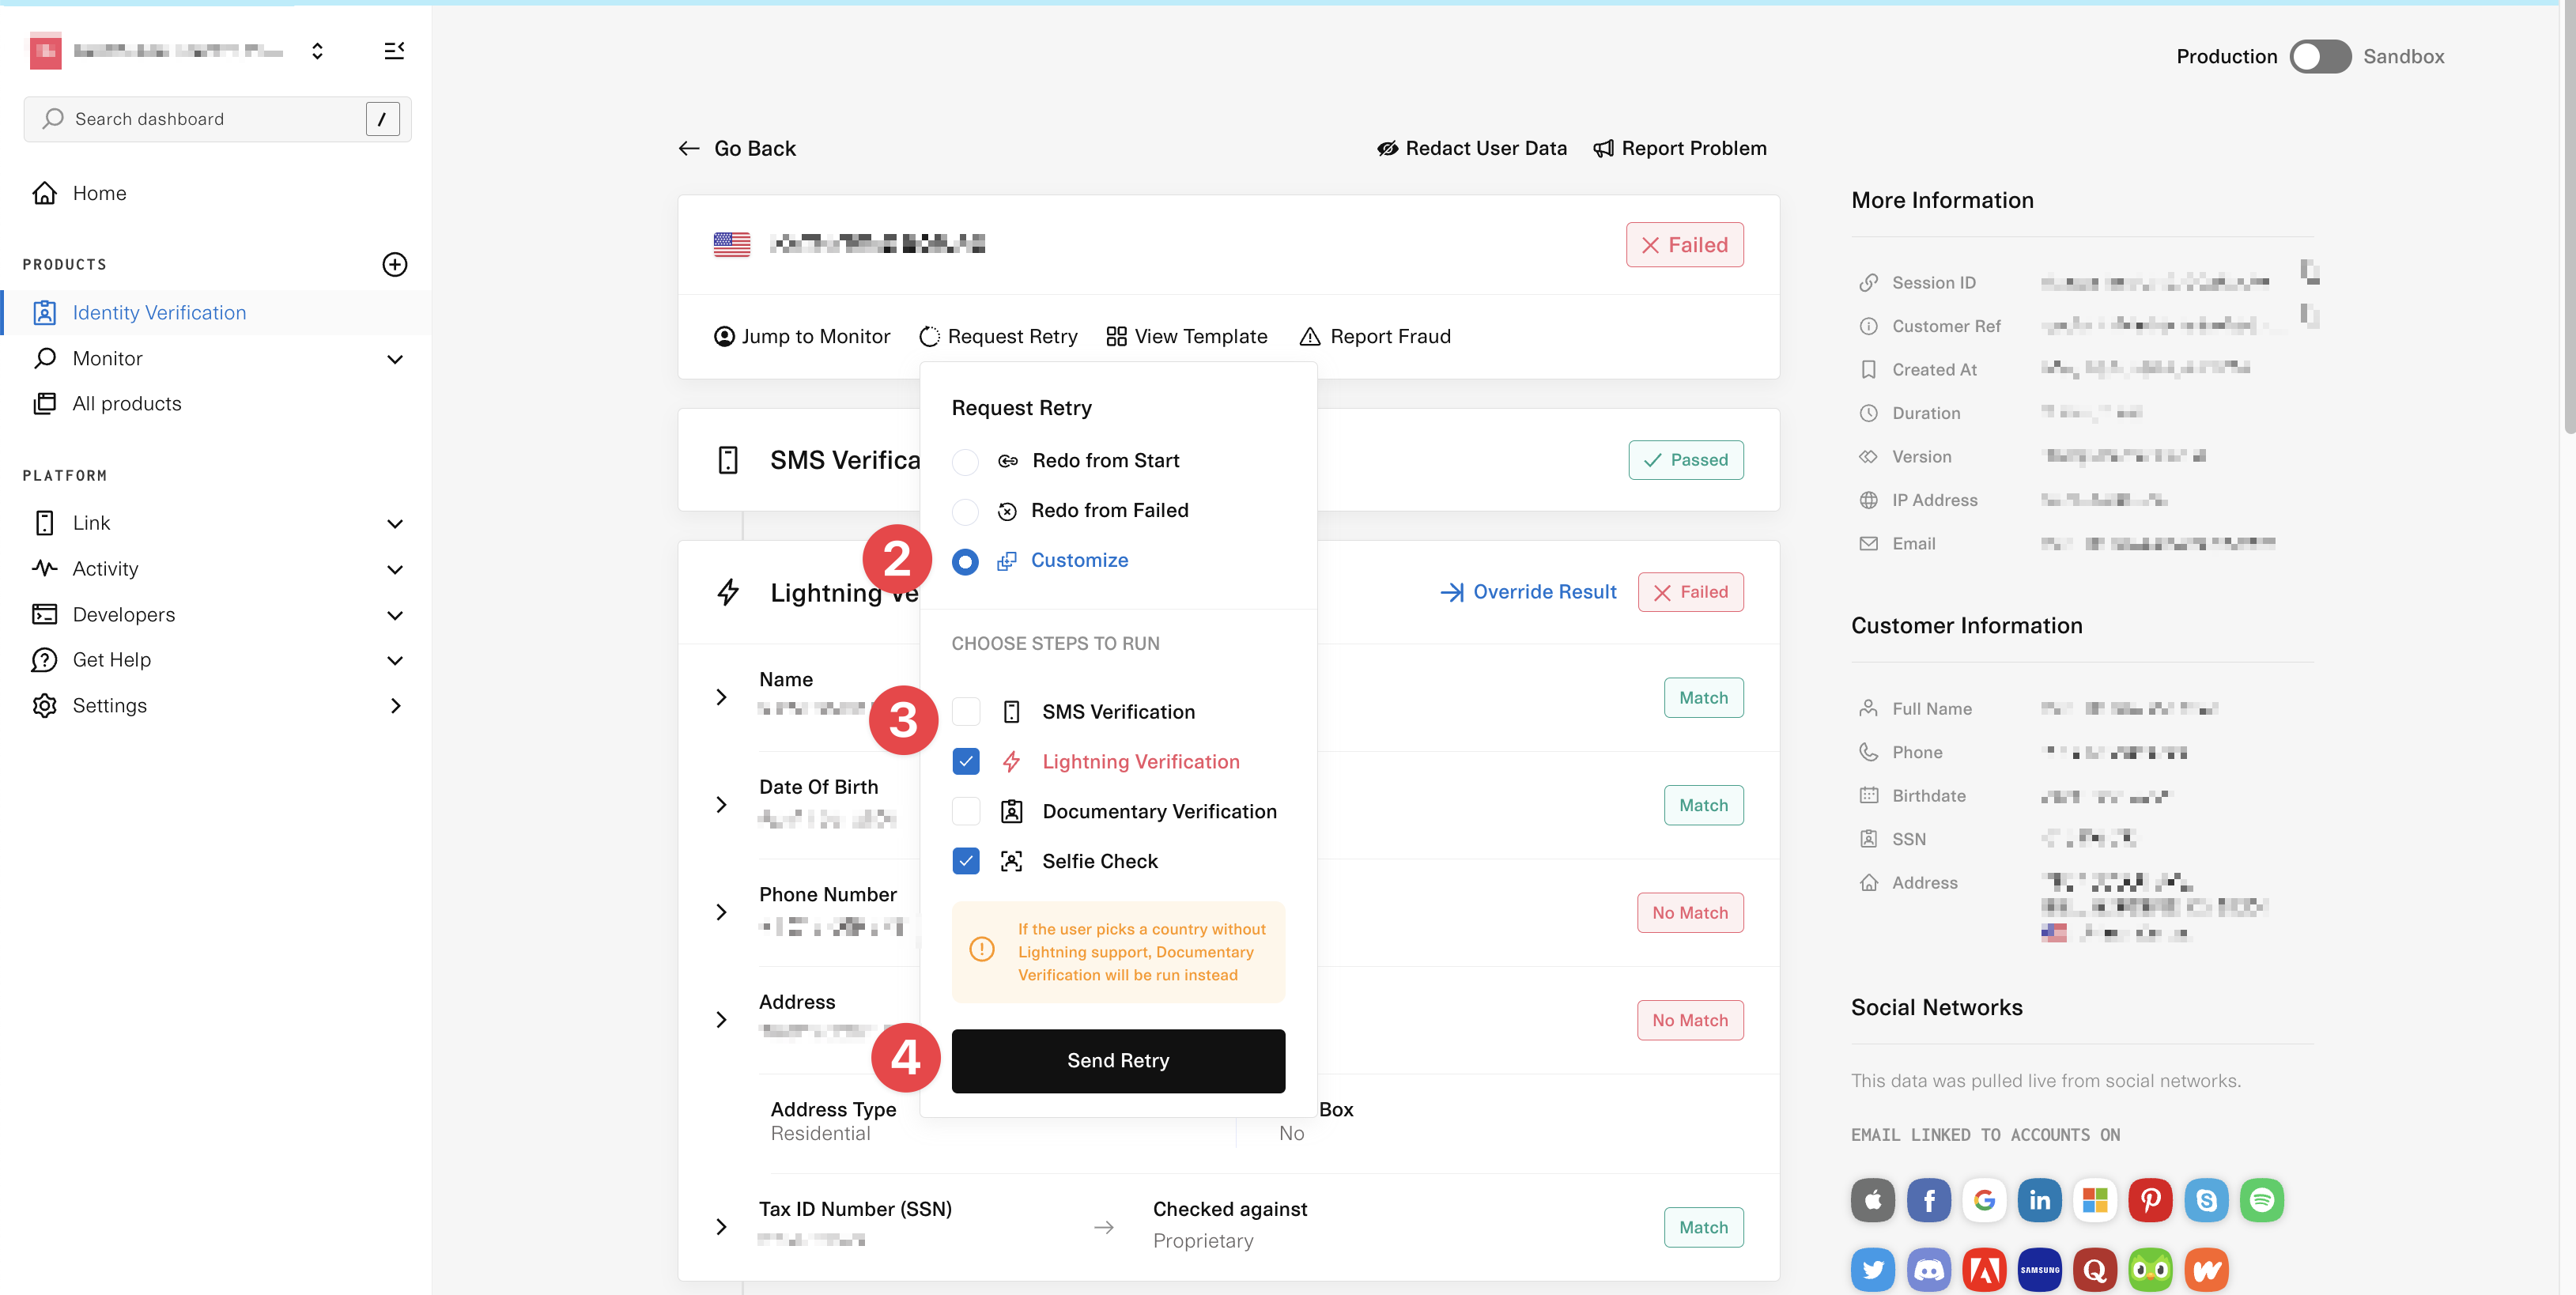
Task: Expand the Developers sidebar menu
Action: pyautogui.click(x=394, y=615)
